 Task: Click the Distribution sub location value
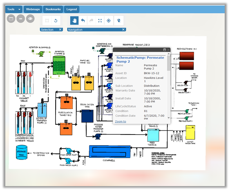coord(152,86)
